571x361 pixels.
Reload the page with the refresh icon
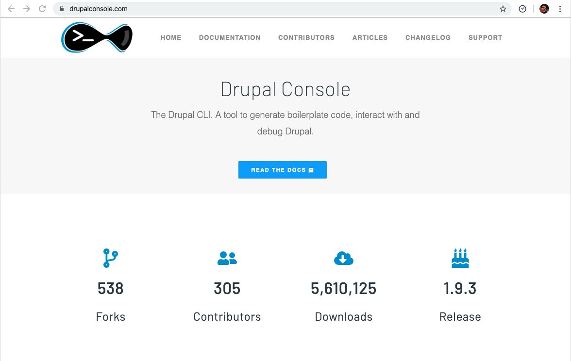point(42,9)
